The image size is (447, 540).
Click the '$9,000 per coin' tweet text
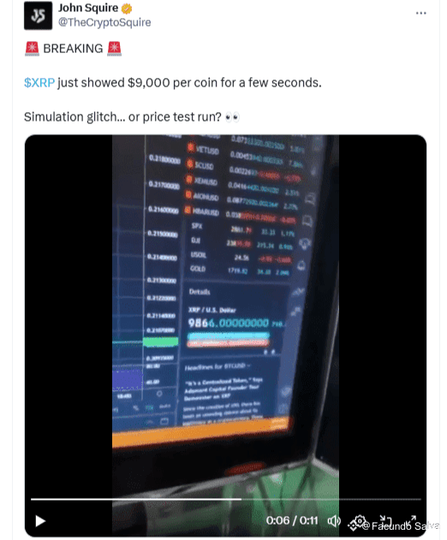click(x=173, y=83)
